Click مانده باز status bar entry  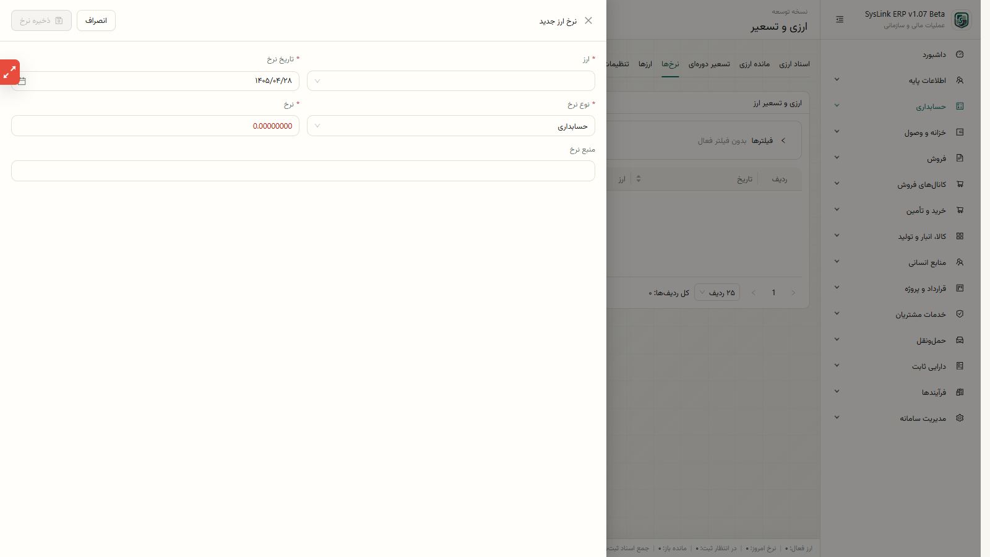tap(673, 548)
